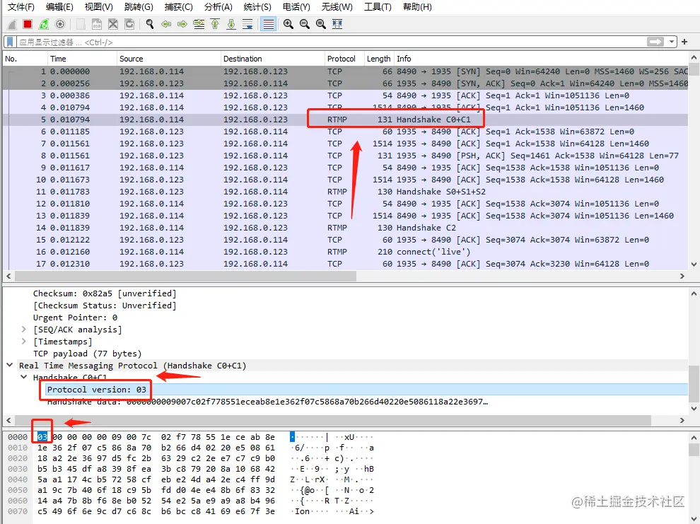Click the resize columns to content icon
The height and width of the screenshot is (524, 700).
pyautogui.click(x=337, y=24)
